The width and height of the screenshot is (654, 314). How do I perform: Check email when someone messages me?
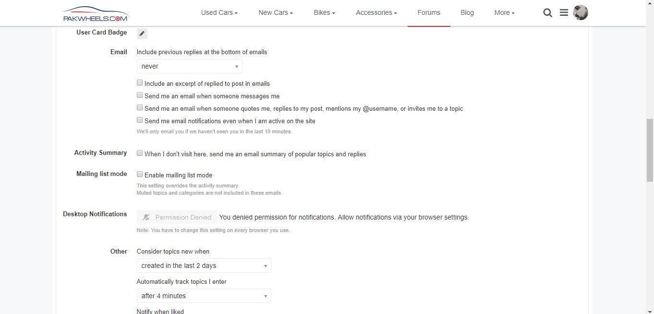[x=140, y=95]
